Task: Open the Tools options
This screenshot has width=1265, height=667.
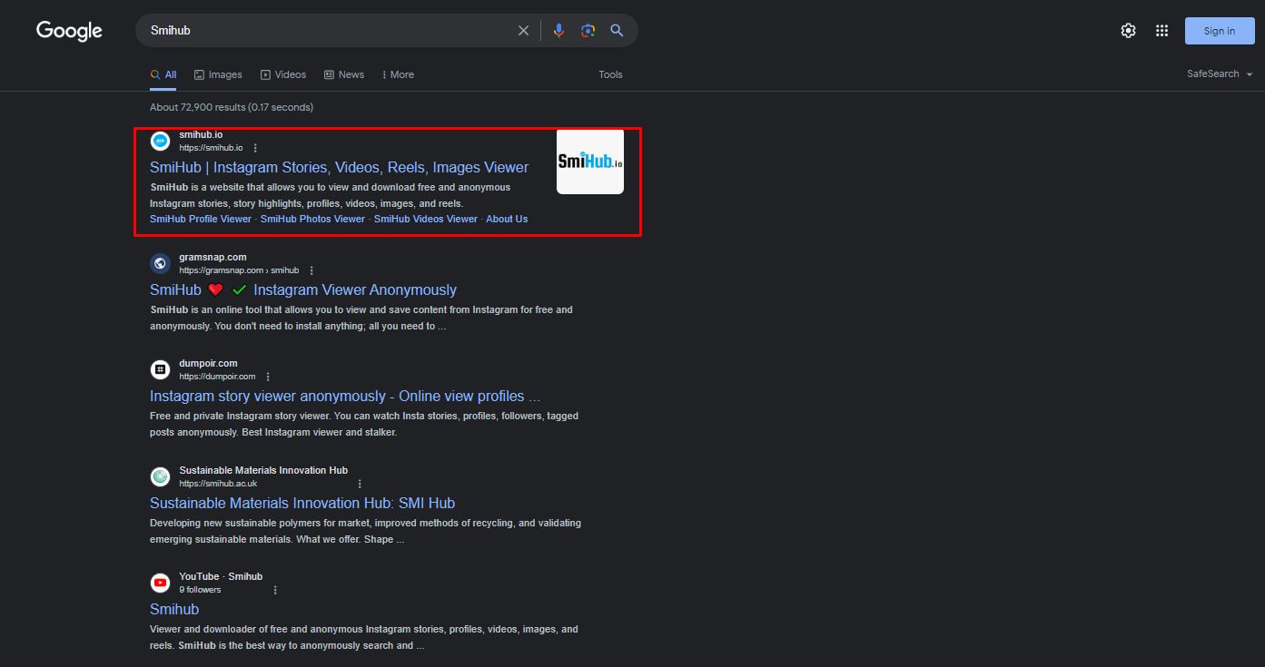Action: point(610,74)
